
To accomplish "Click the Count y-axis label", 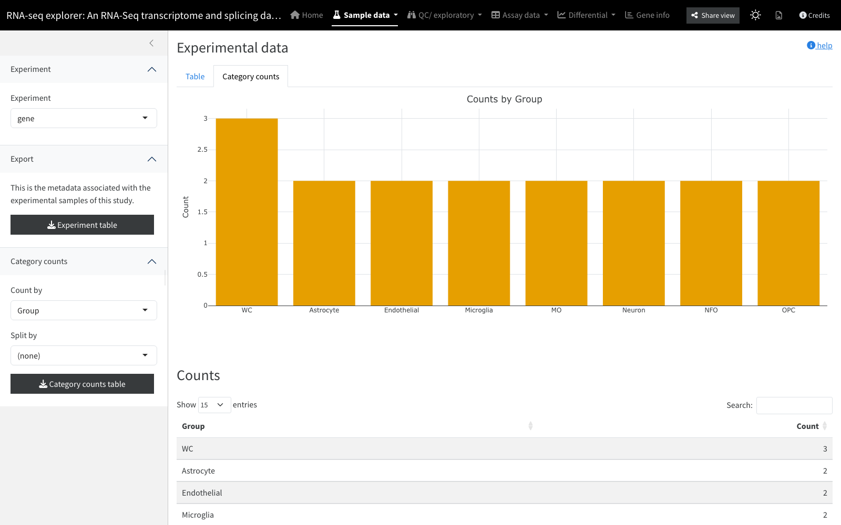I will coord(186,207).
